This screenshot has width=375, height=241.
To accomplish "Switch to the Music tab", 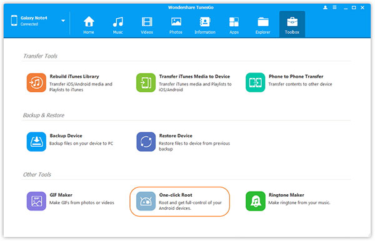I will pos(118,25).
